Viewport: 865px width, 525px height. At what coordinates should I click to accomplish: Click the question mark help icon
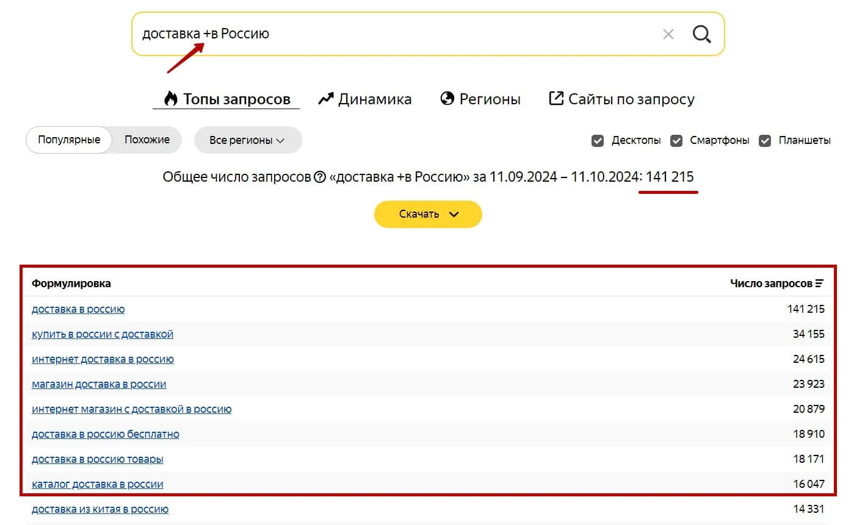coord(320,177)
